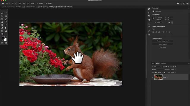Switch to the pexels-pixabay document tab
190x106 pixels.
[x=55, y=7]
